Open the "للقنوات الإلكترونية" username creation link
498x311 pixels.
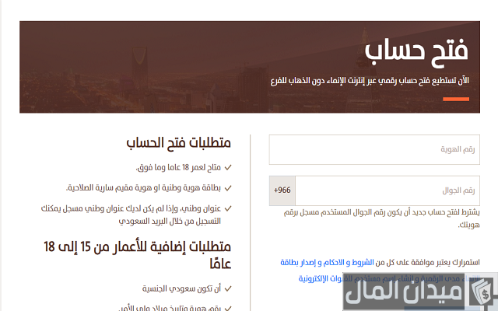click(325, 279)
